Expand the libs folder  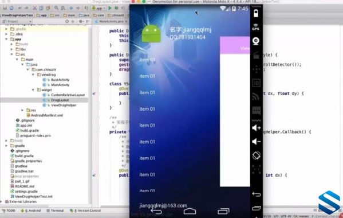pyautogui.click(x=11, y=49)
